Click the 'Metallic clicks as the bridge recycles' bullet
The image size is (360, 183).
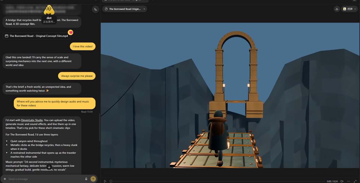44,147
